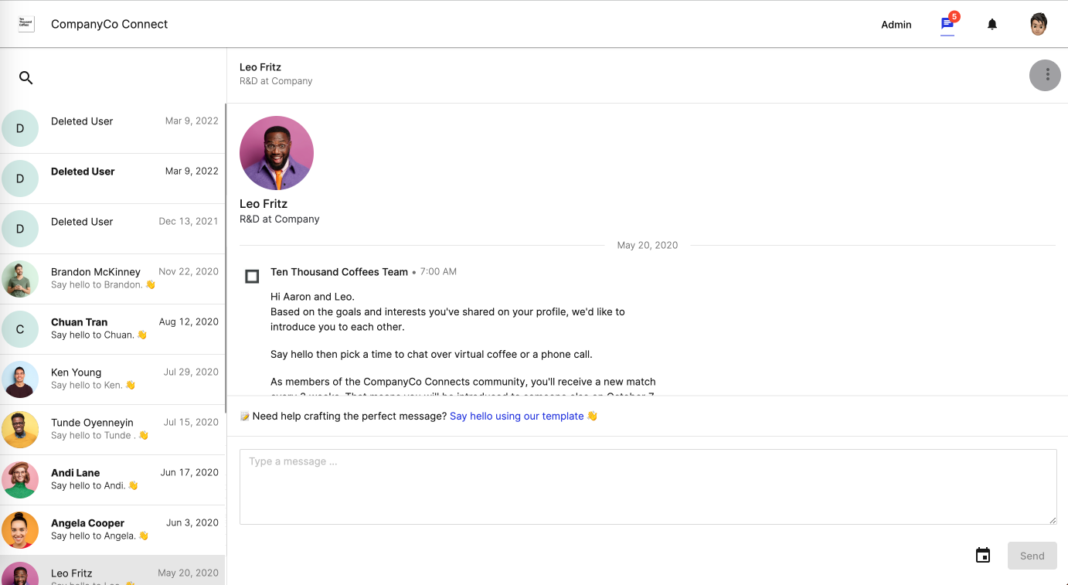Click the CompanyCo Connect title
This screenshot has width=1068, height=585.
(109, 24)
